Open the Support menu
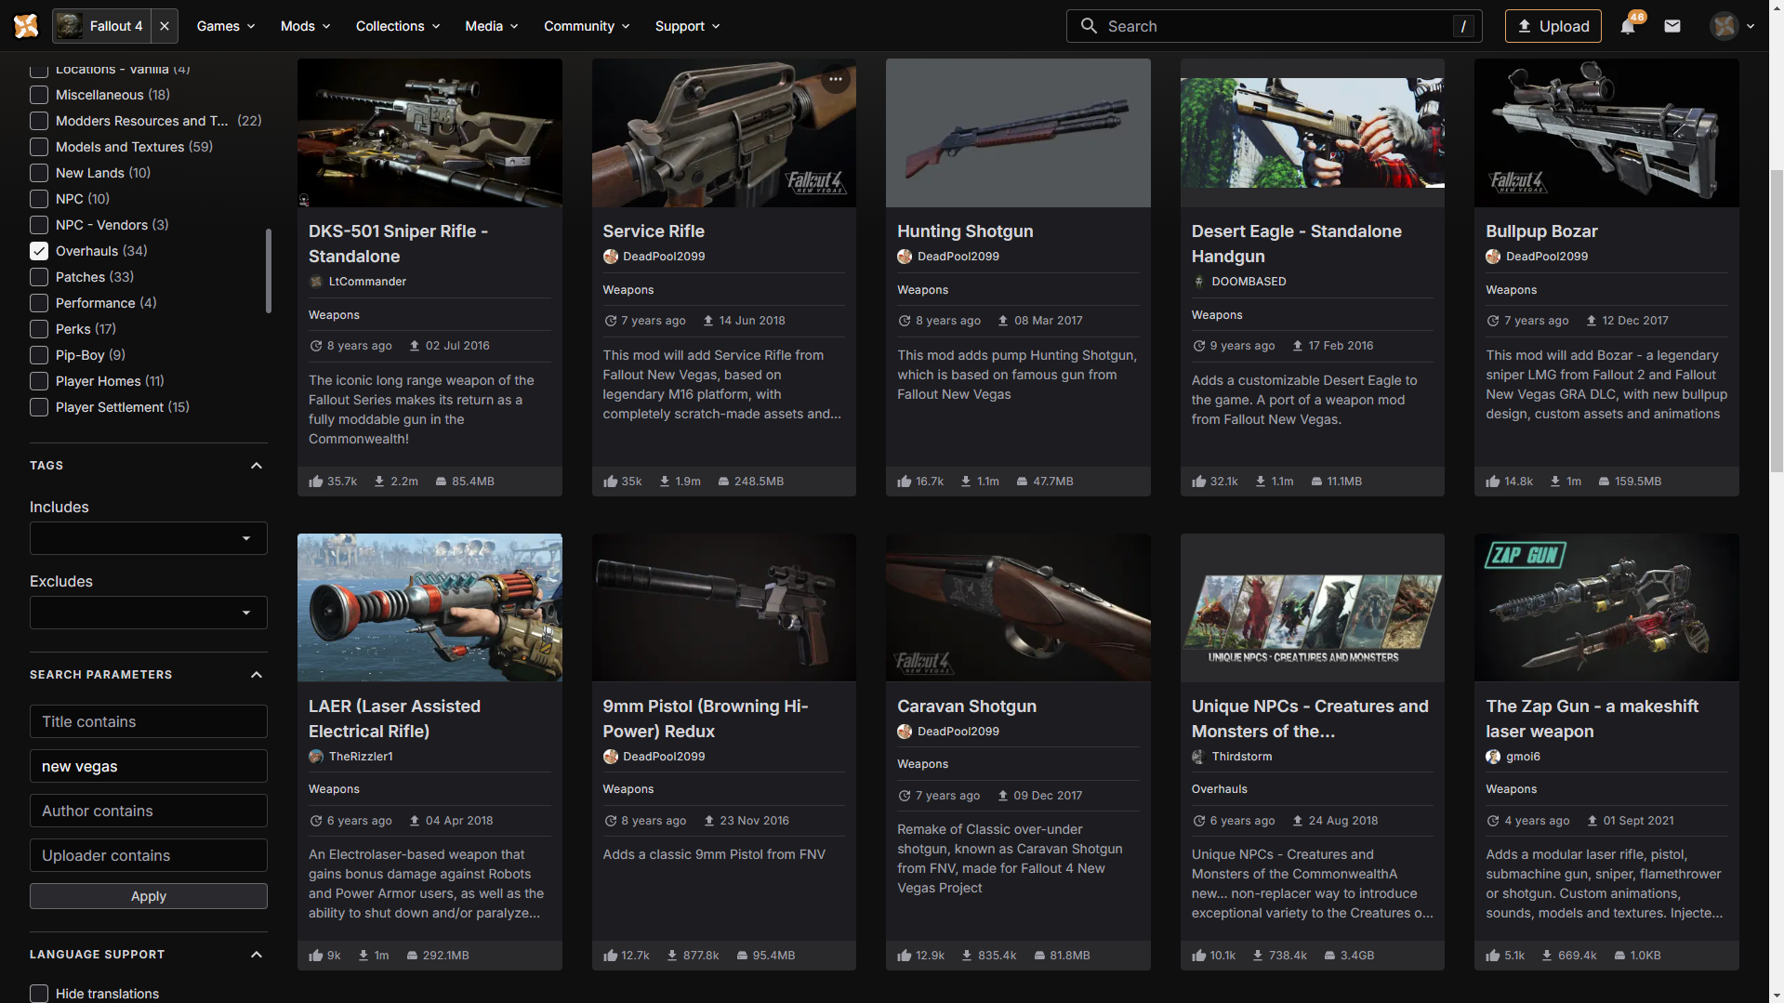Screen dimensions: 1784x1003 tap(687, 26)
